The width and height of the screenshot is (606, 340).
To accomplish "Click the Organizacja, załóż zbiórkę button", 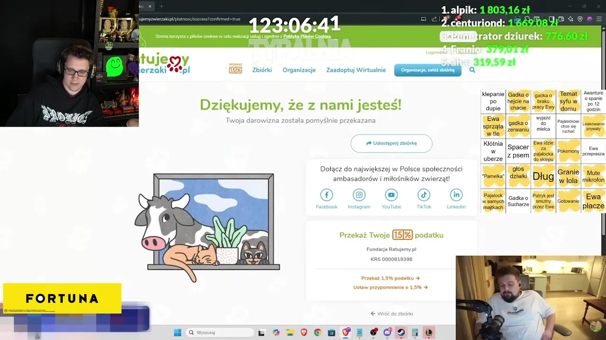I will coord(428,70).
